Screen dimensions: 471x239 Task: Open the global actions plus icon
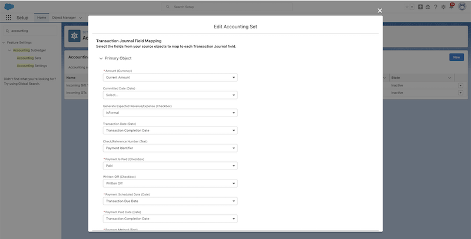pyautogui.click(x=420, y=7)
